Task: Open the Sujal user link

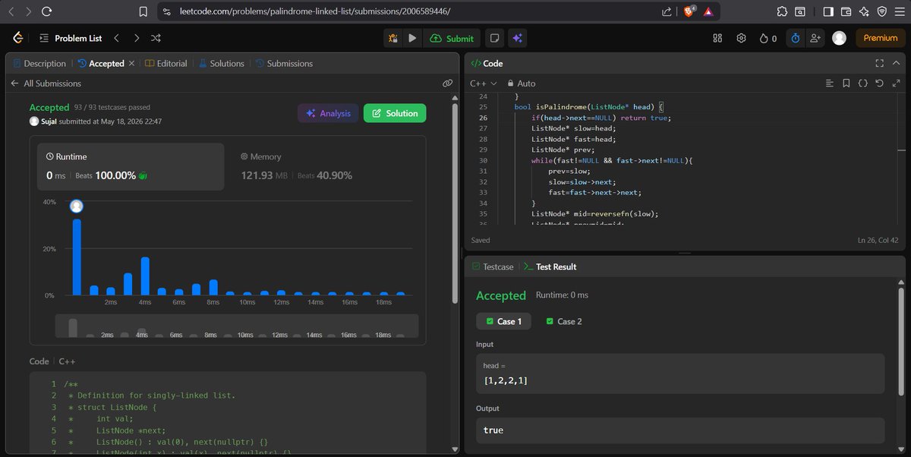Action: (x=48, y=121)
